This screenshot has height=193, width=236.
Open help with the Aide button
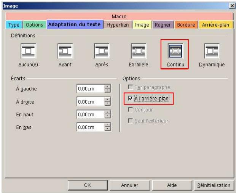point(172,185)
